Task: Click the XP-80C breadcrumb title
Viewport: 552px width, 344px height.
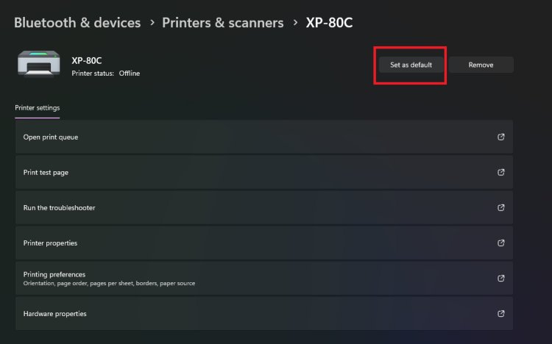Action: (329, 23)
